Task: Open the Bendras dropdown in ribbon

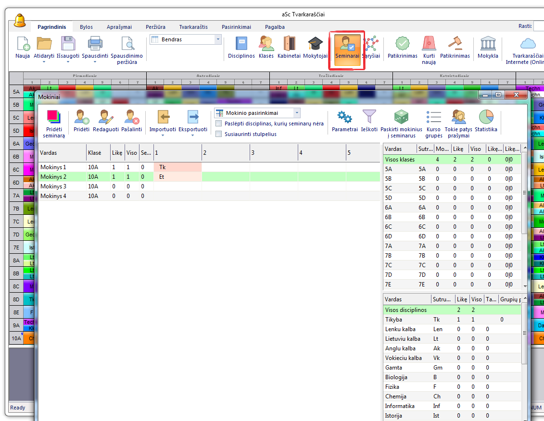Action: (218, 39)
